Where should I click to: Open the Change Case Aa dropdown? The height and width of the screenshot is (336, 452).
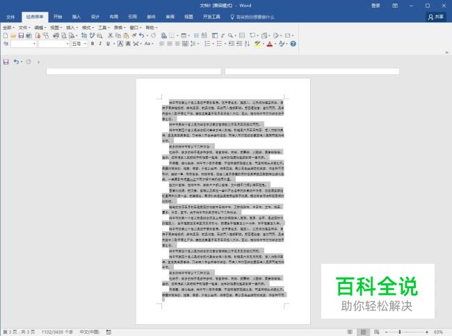coord(149,44)
